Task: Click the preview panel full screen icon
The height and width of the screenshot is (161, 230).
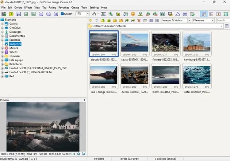Action: click(84, 154)
